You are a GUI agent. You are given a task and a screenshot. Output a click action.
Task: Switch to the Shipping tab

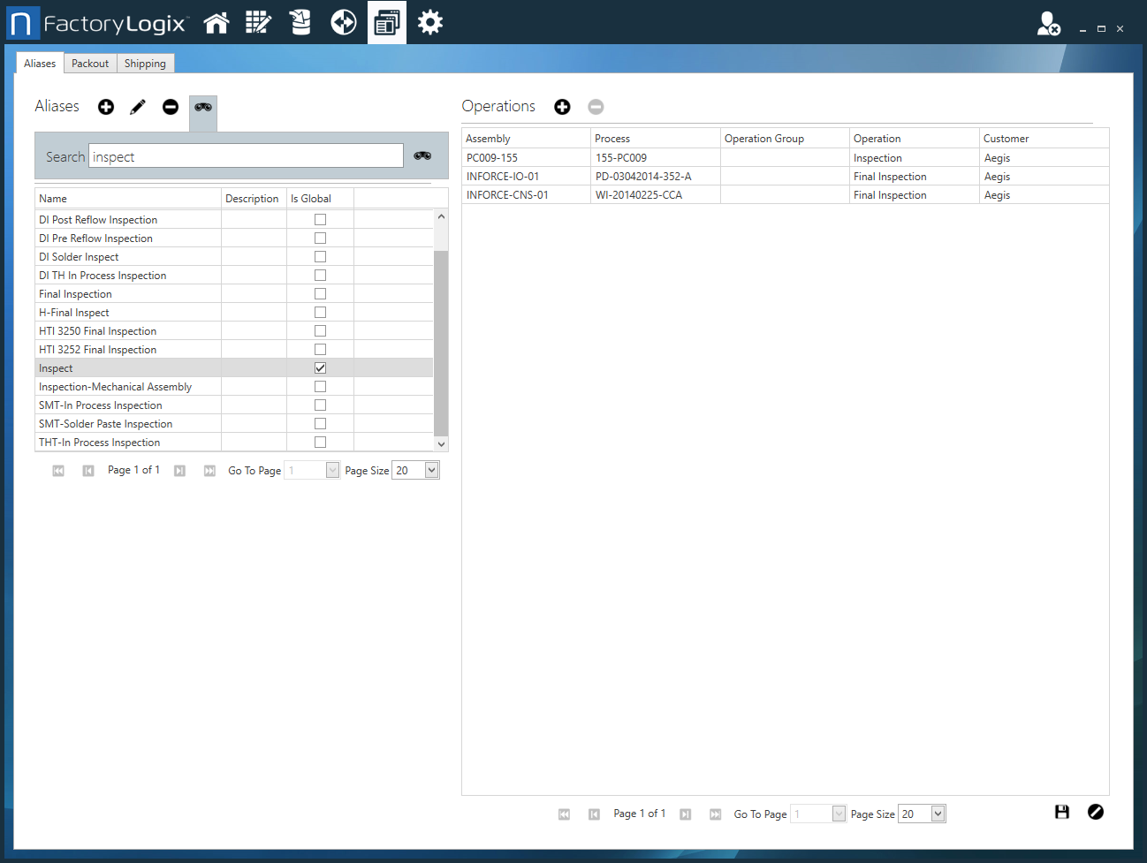(145, 64)
